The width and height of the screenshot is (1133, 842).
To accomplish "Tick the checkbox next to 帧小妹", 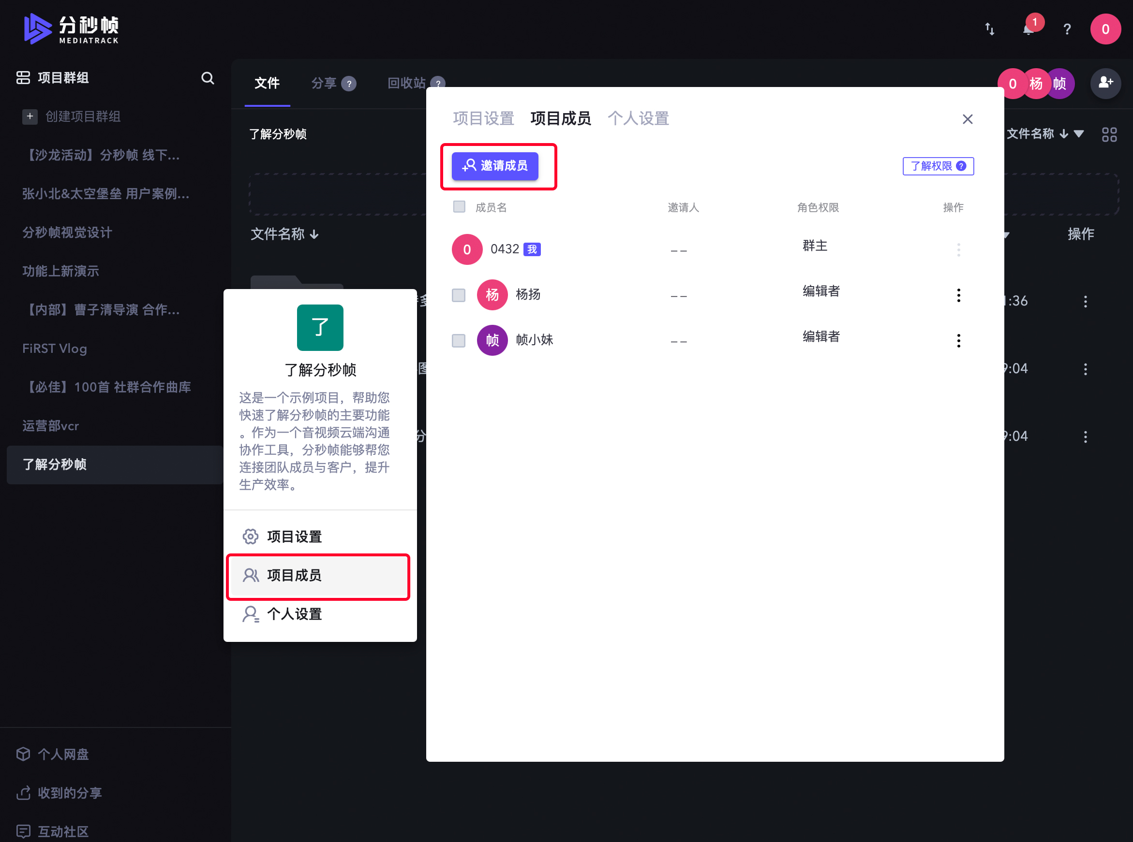I will [458, 340].
